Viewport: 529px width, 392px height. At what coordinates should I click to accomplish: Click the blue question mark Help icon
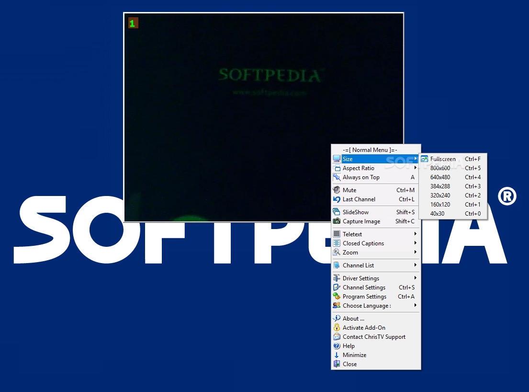[337, 346]
